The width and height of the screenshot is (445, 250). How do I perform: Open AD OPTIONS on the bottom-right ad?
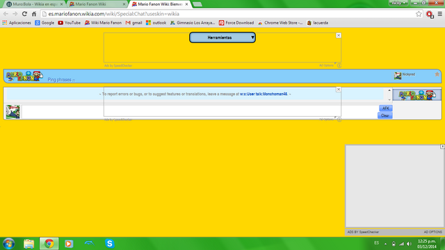pyautogui.click(x=432, y=232)
